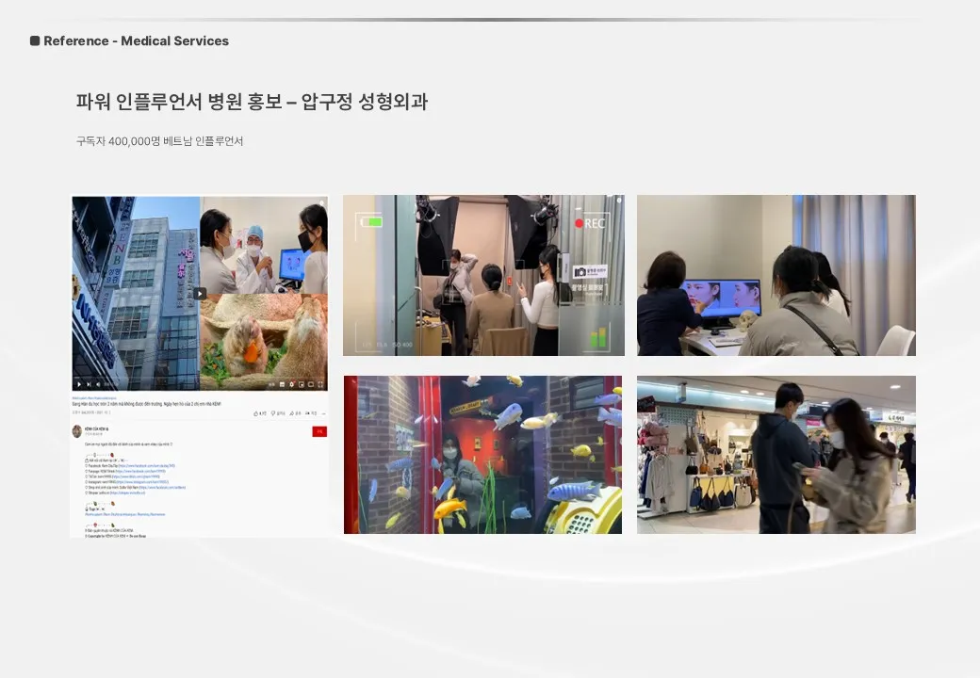Click the 'Reference - Medical Services' header text

pyautogui.click(x=137, y=40)
